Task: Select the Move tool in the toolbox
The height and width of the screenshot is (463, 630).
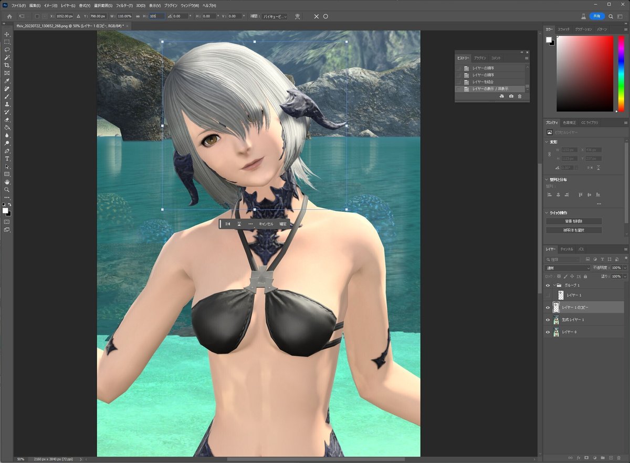Action: (x=7, y=34)
